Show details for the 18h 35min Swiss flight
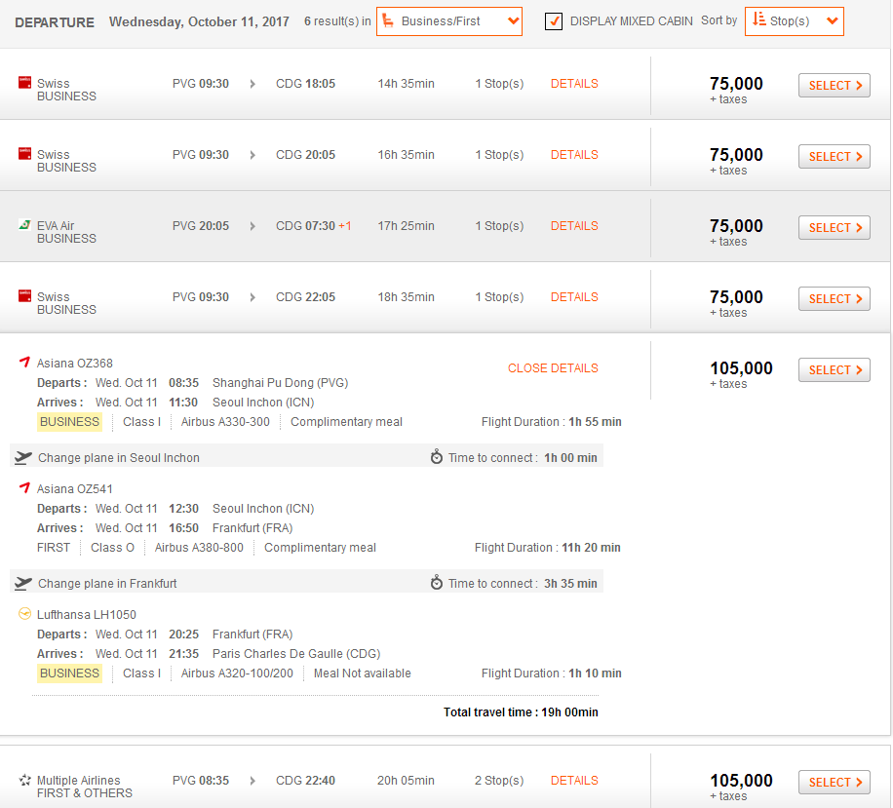Viewport: 893px width, 808px height. tap(574, 297)
